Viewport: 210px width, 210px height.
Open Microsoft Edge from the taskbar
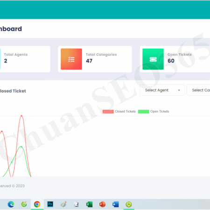tap(11, 204)
